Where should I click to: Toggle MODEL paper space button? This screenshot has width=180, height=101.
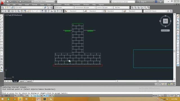click(x=155, y=96)
